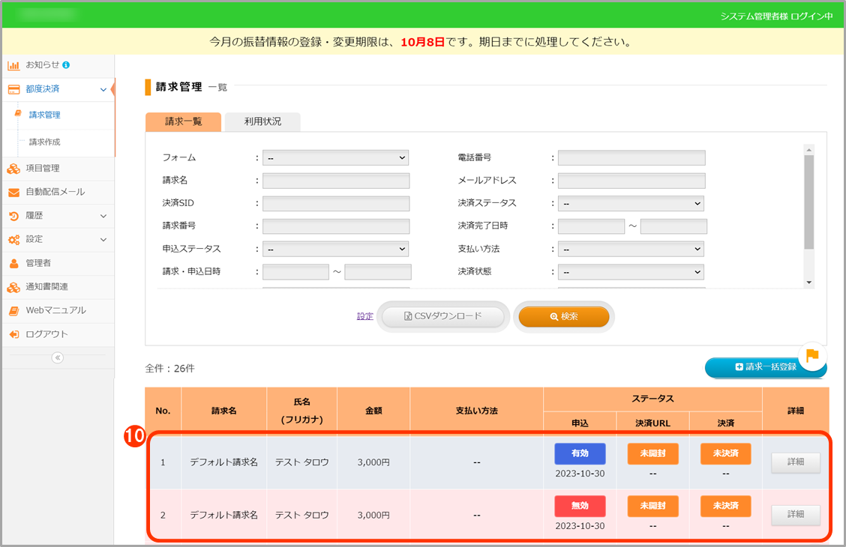This screenshot has width=846, height=547.
Task: Open 項目管理 from the sidebar
Action: pos(42,169)
